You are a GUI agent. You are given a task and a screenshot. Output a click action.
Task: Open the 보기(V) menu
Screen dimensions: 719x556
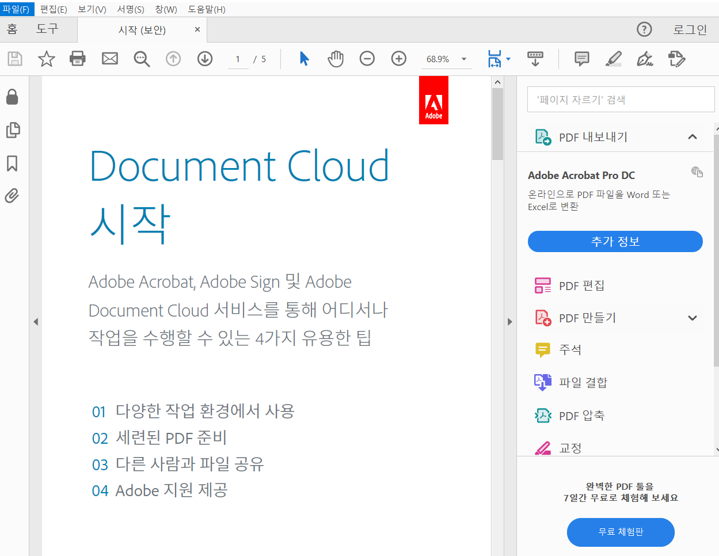click(92, 9)
